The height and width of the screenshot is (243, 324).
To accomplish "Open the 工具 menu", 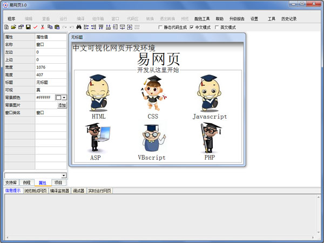I will tap(272, 19).
